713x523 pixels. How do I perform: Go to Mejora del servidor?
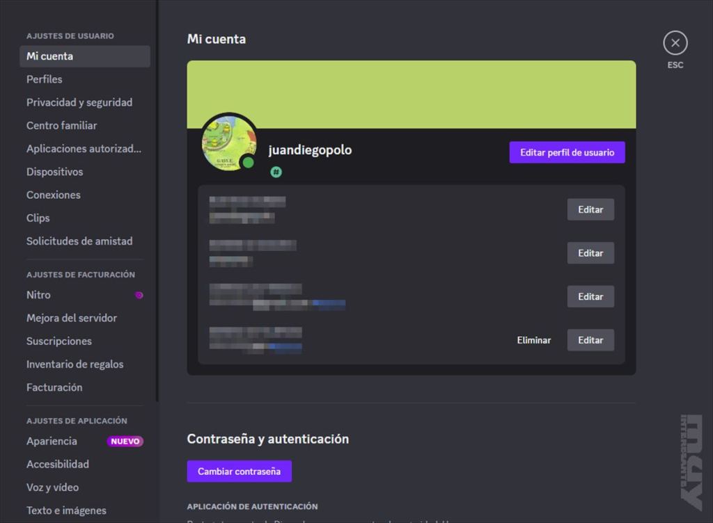coord(85,319)
